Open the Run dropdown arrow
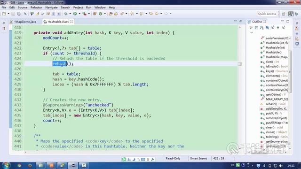 pos(79,14)
